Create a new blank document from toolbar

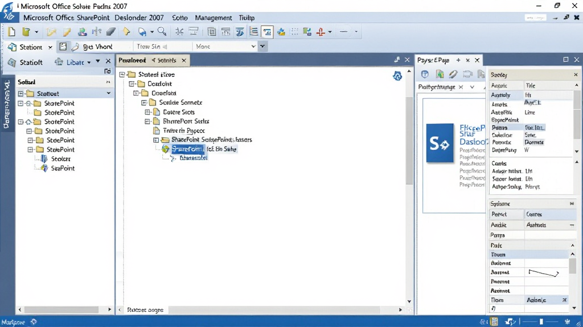point(11,32)
